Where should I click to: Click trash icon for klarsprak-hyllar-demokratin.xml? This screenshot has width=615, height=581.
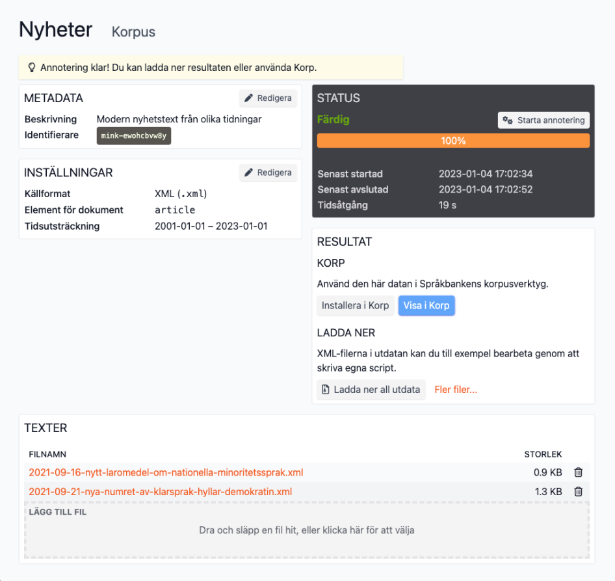[578, 492]
